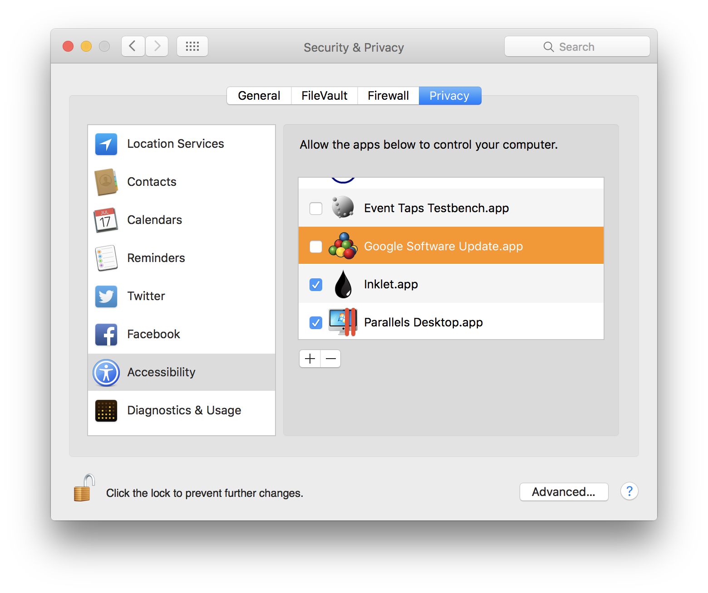Select the Diagnostics & Usage icon
The height and width of the screenshot is (593, 708).
(106, 411)
